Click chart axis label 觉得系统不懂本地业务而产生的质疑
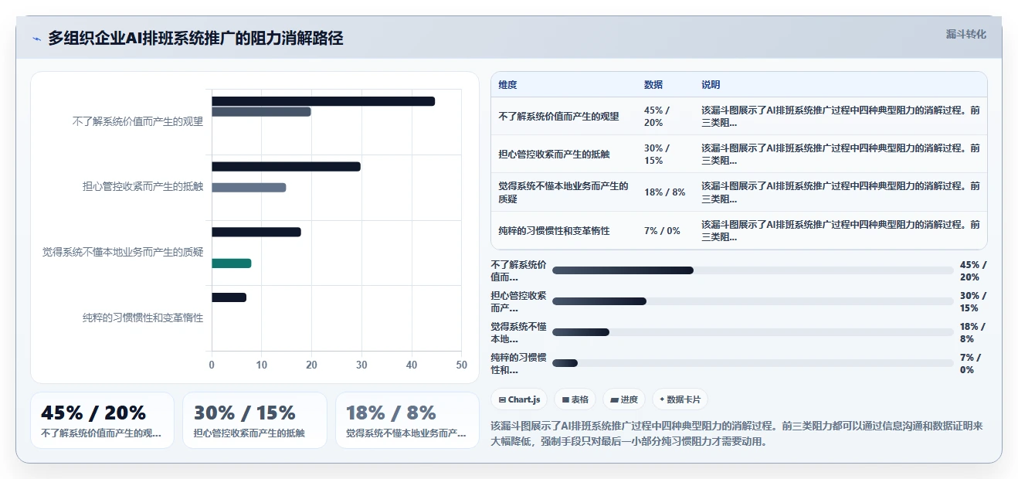The height and width of the screenshot is (479, 1018). click(x=123, y=252)
